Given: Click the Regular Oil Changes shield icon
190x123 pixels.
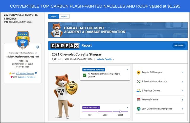Looking at the screenshot, I should [x=139, y=72].
